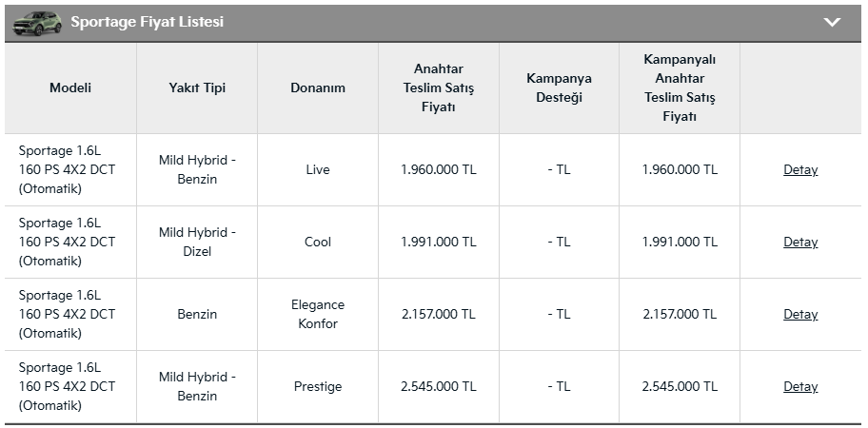
Task: Collapse the Sportage Fiyat Listesi chevron
Action: point(832,22)
